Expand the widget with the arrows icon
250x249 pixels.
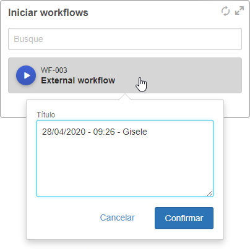pyautogui.click(x=239, y=11)
